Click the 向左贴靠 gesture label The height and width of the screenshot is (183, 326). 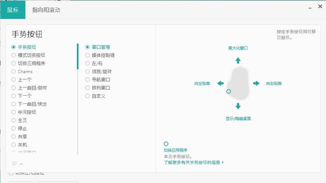[x=202, y=84]
